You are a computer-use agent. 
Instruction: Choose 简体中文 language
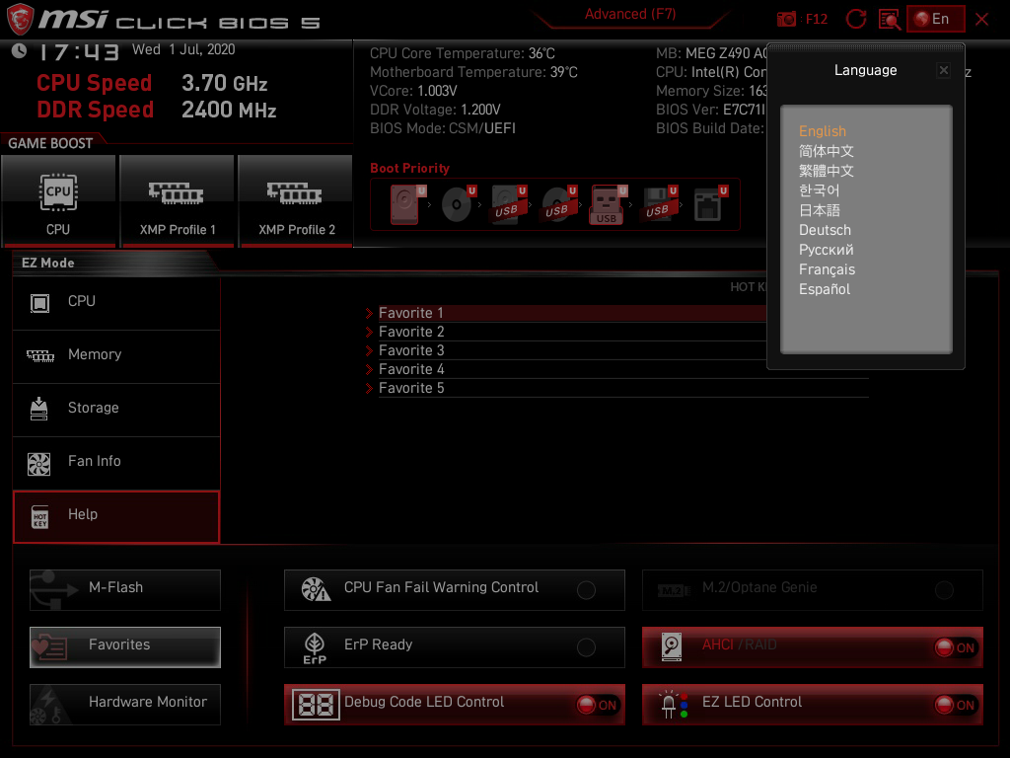826,151
